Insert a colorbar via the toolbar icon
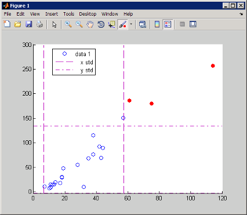Screen dimensions: 247x215 (157, 24)
